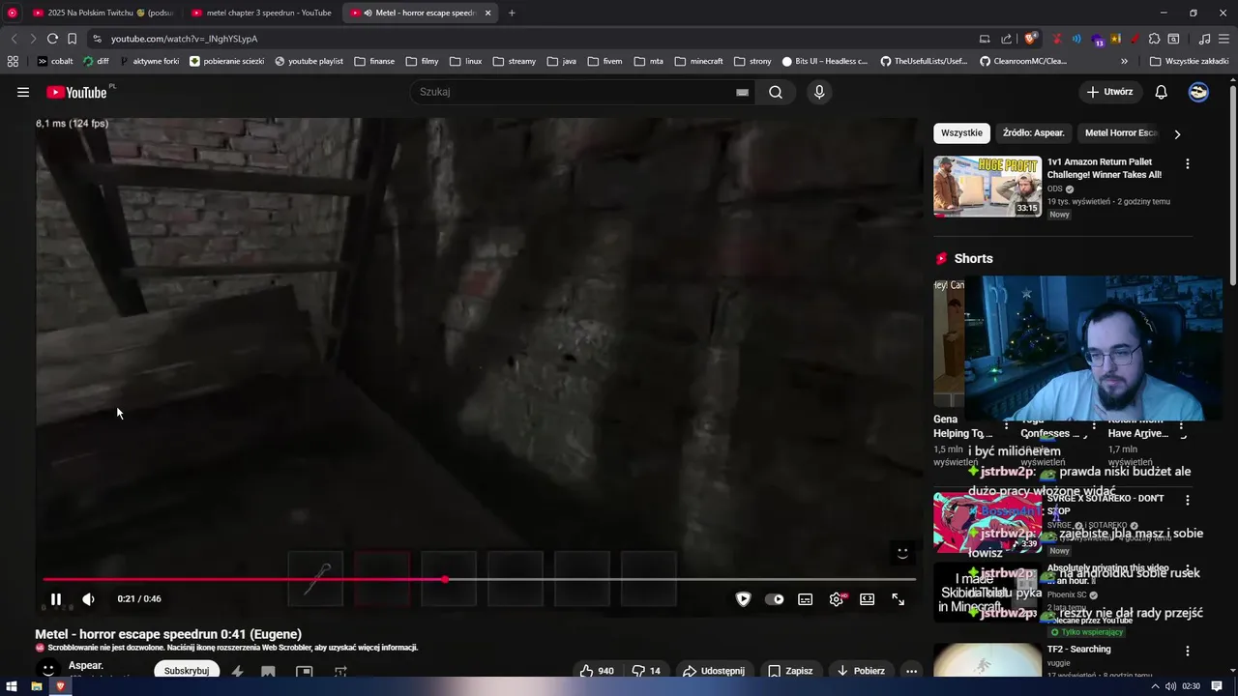Show more chips with the right chevron

click(x=1177, y=134)
